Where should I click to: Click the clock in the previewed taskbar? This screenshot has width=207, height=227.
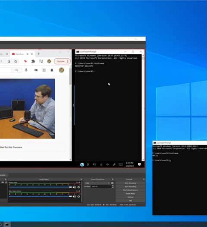click(x=129, y=164)
